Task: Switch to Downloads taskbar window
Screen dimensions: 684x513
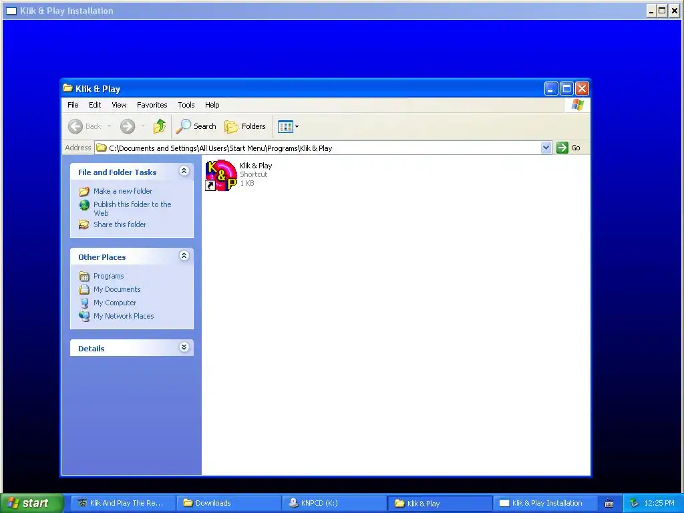Action: tap(229, 503)
